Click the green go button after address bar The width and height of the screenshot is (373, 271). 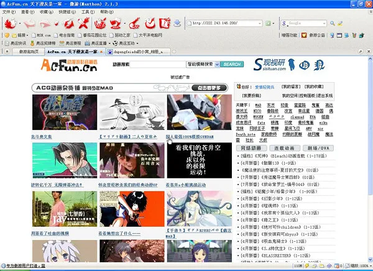(x=268, y=24)
